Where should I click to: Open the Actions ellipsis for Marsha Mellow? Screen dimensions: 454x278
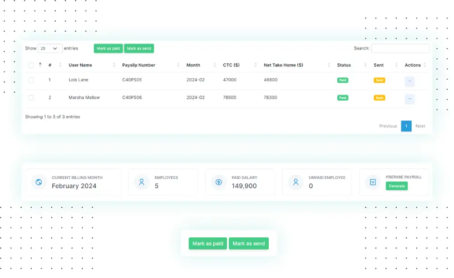(410, 97)
